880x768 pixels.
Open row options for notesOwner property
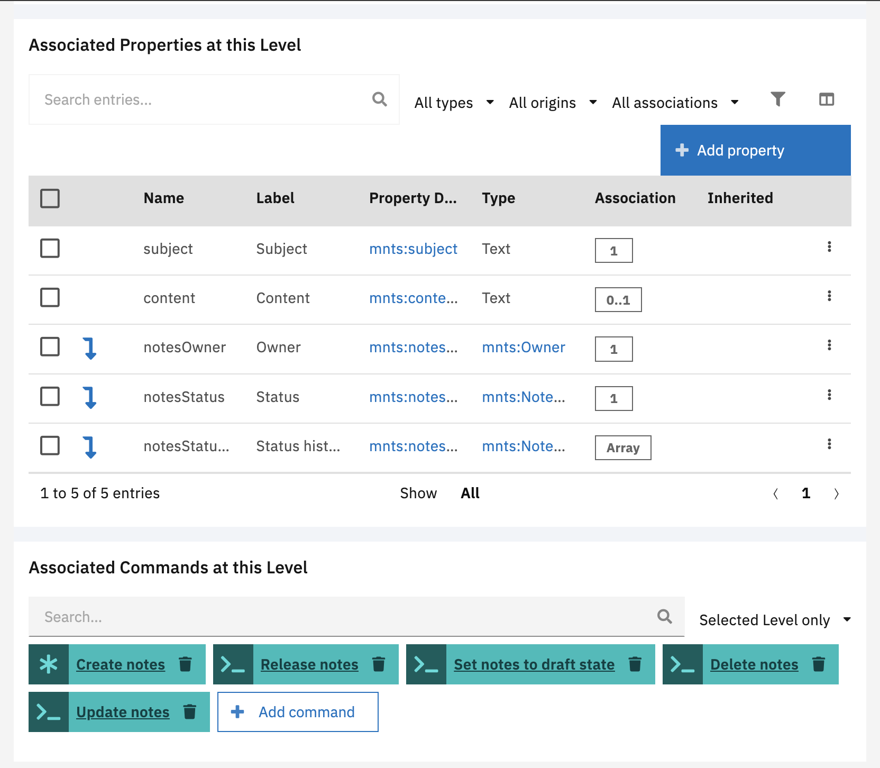[x=829, y=345]
